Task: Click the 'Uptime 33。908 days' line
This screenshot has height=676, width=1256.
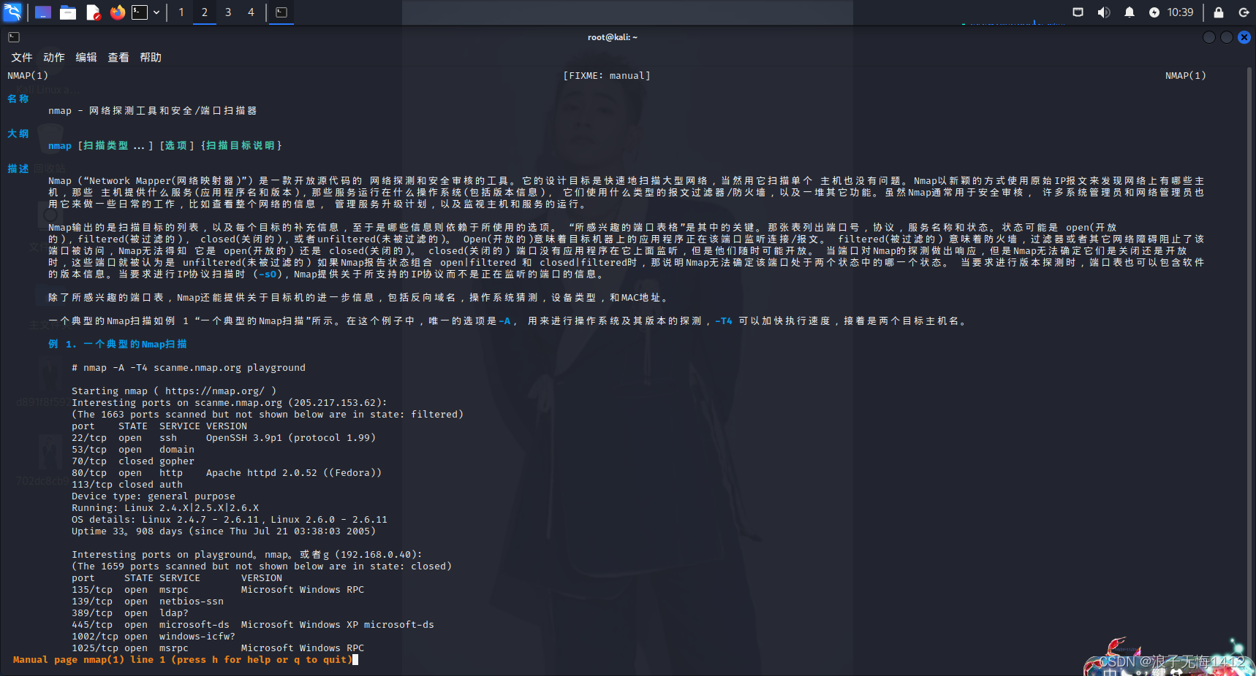Action: click(x=224, y=531)
